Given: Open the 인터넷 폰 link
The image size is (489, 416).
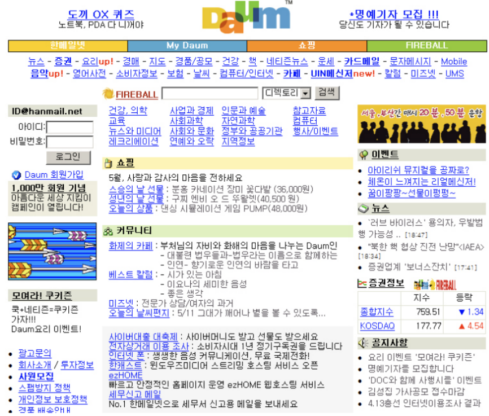Looking at the screenshot, I should coord(126,356).
